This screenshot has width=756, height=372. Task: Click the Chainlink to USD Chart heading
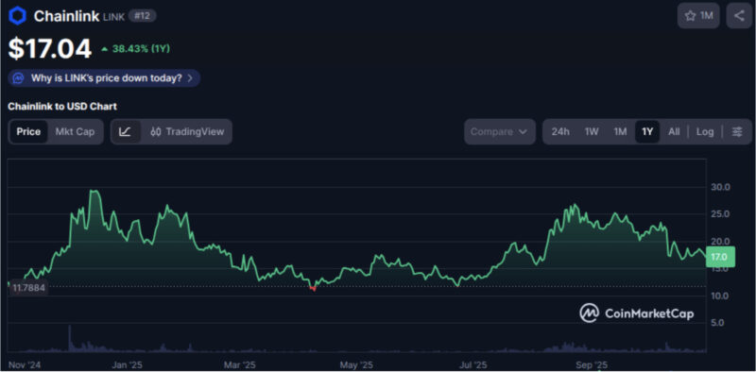[62, 107]
